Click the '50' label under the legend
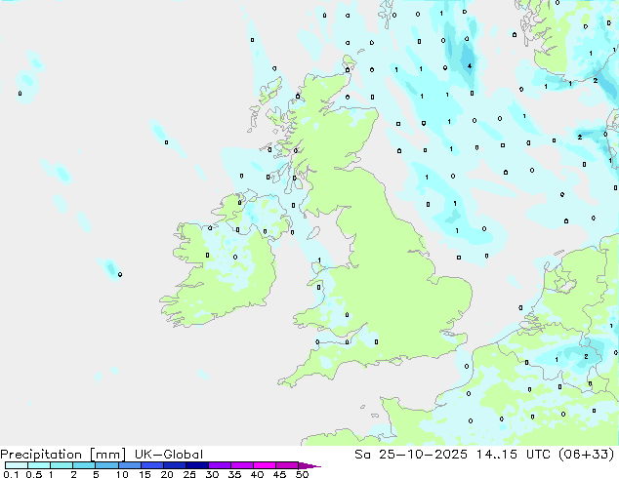Image resolution: width=619 pixels, height=478 pixels. [302, 474]
